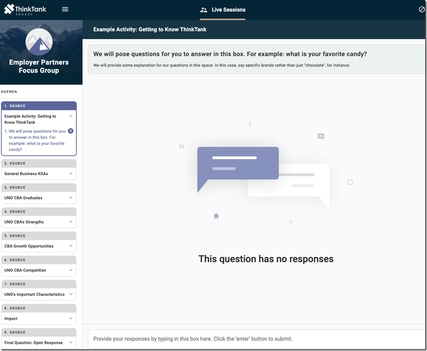427x351 pixels.
Task: Click the response input box
Action: pos(256,339)
